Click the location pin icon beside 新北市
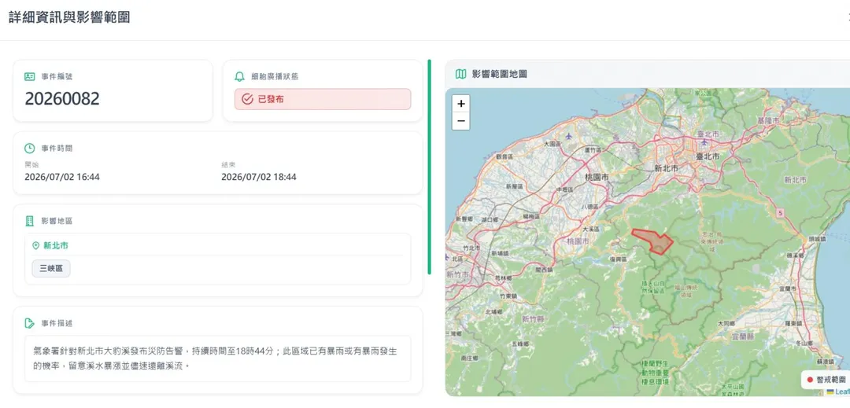The width and height of the screenshot is (850, 408). tap(36, 246)
